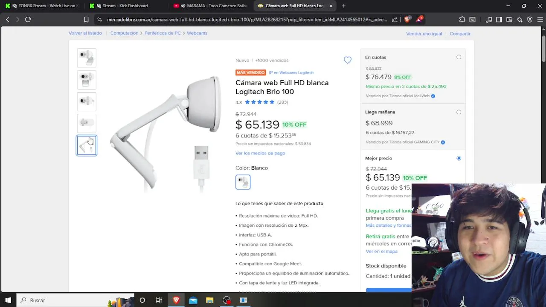This screenshot has height=307, width=546.
Task: Switch to the MARAMA YouTube tab
Action: pos(211,6)
